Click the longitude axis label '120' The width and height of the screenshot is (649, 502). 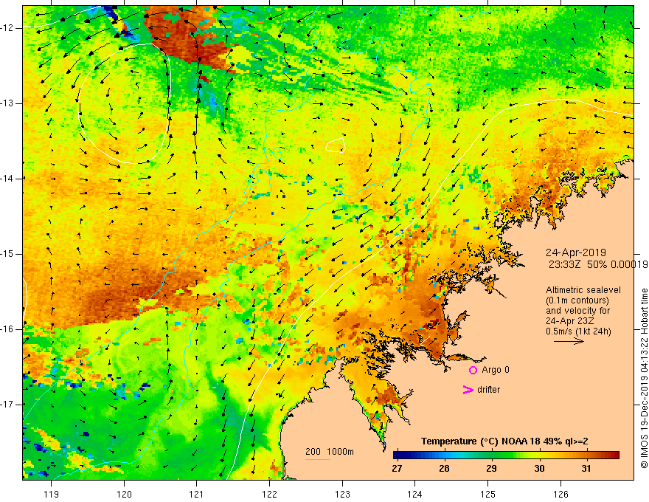(x=124, y=494)
